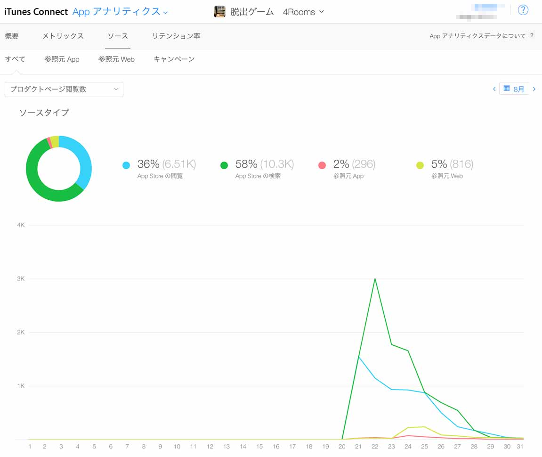Select the 参照元 App sub-tab
This screenshot has height=457, width=542.
pos(62,59)
